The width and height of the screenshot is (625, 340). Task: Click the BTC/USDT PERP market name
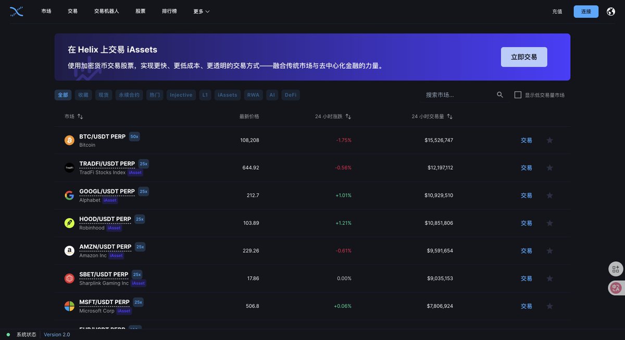[102, 136]
